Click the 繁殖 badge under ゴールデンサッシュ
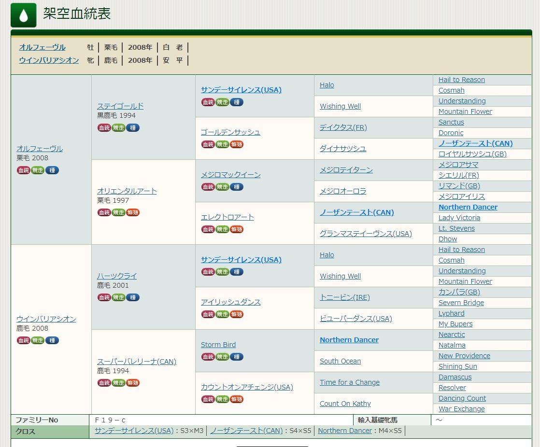Image resolution: width=540 pixels, height=447 pixels. (x=237, y=144)
